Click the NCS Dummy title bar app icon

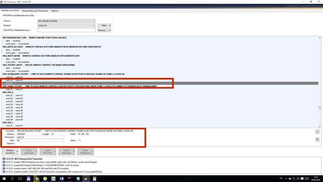2,2
